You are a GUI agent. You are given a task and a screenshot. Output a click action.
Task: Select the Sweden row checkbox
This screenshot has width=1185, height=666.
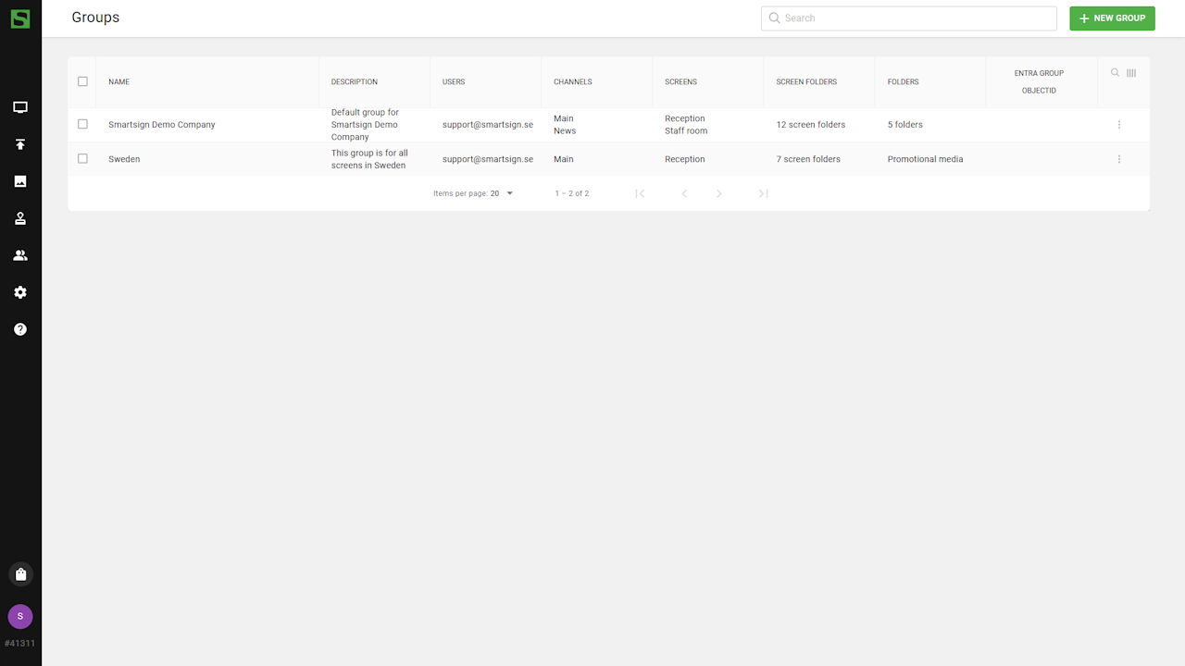pos(82,159)
